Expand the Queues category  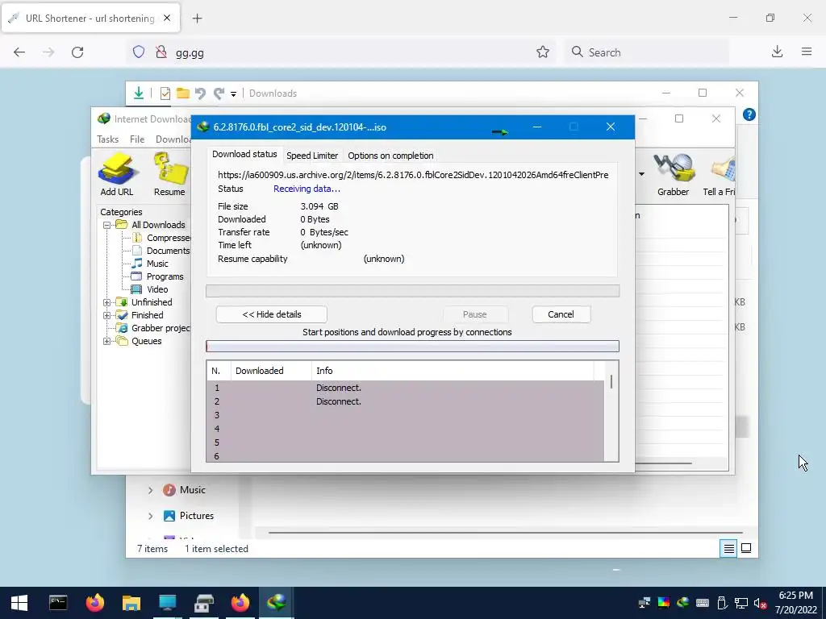(106, 341)
